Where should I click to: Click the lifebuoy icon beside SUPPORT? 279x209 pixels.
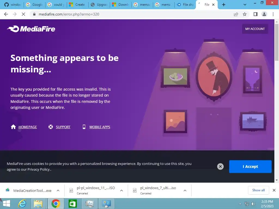tap(51, 127)
